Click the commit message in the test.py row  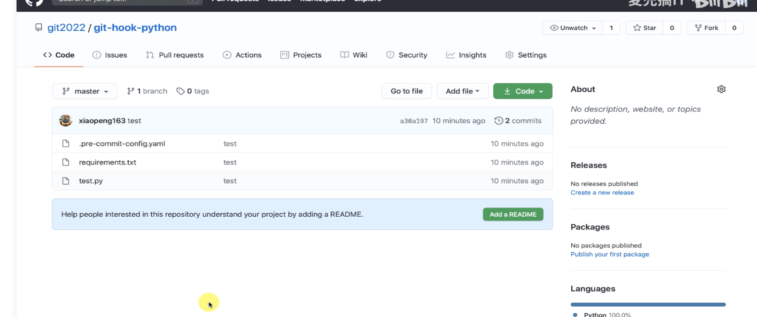230,181
